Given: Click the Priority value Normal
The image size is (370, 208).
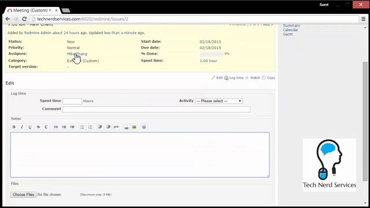Looking at the screenshot, I should [73, 47].
